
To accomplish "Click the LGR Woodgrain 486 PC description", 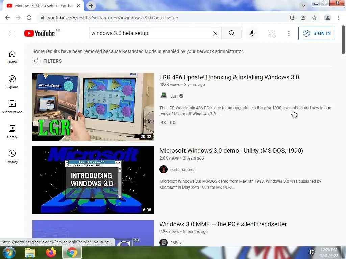I will point(245,111).
